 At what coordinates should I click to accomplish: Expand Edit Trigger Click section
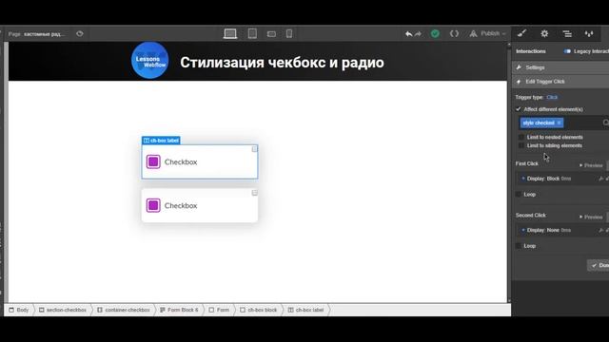pos(560,82)
